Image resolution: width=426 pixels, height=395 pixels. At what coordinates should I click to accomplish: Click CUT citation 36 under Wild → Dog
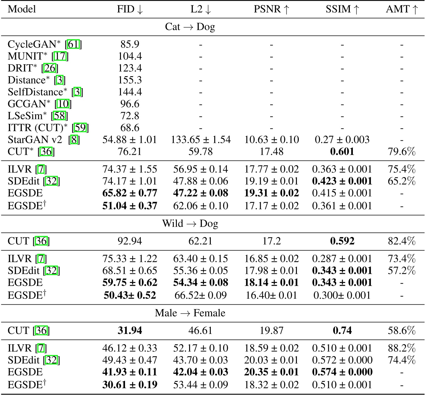tap(41, 241)
